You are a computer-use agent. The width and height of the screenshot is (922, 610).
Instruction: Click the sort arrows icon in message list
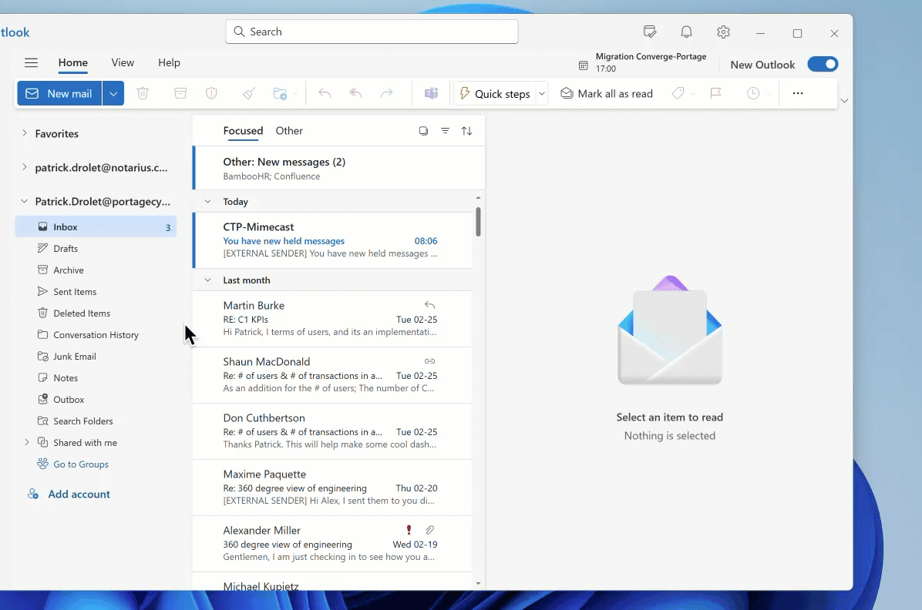point(466,131)
